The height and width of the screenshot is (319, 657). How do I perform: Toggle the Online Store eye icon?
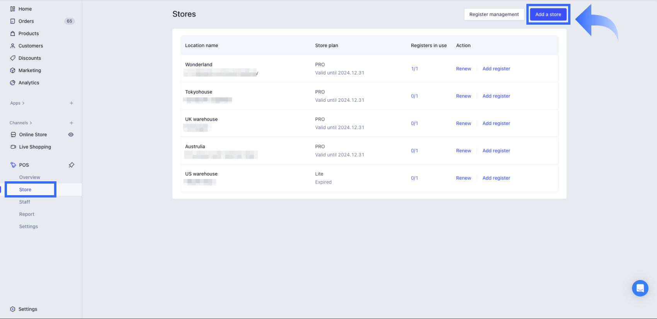(x=71, y=135)
